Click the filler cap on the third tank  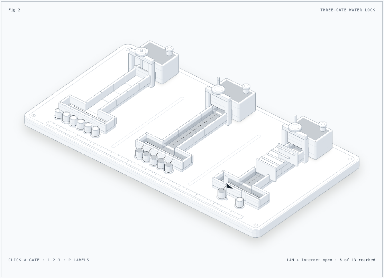tap(323, 126)
